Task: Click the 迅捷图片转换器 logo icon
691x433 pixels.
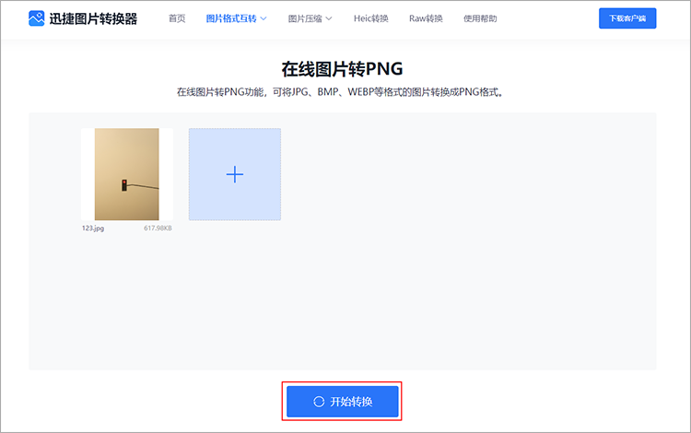Action: click(37, 18)
